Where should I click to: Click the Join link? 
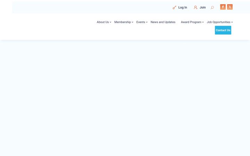point(203,8)
